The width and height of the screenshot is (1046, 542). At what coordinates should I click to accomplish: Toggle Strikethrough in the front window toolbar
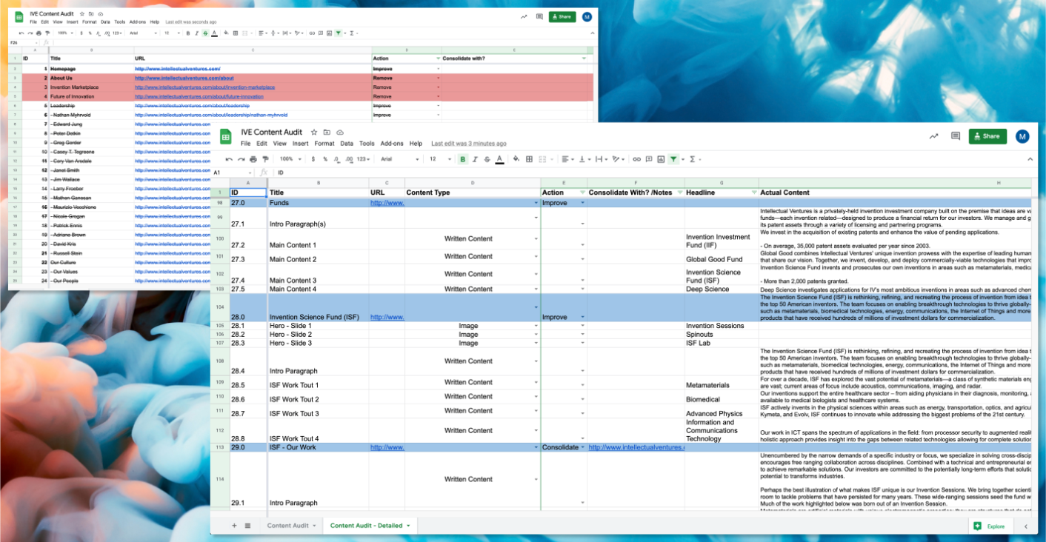pos(487,159)
